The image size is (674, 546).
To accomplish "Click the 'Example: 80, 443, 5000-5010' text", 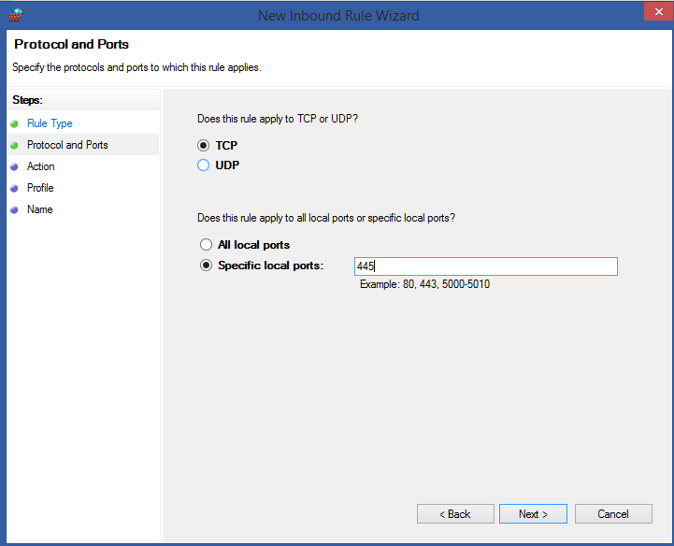I will coord(424,284).
